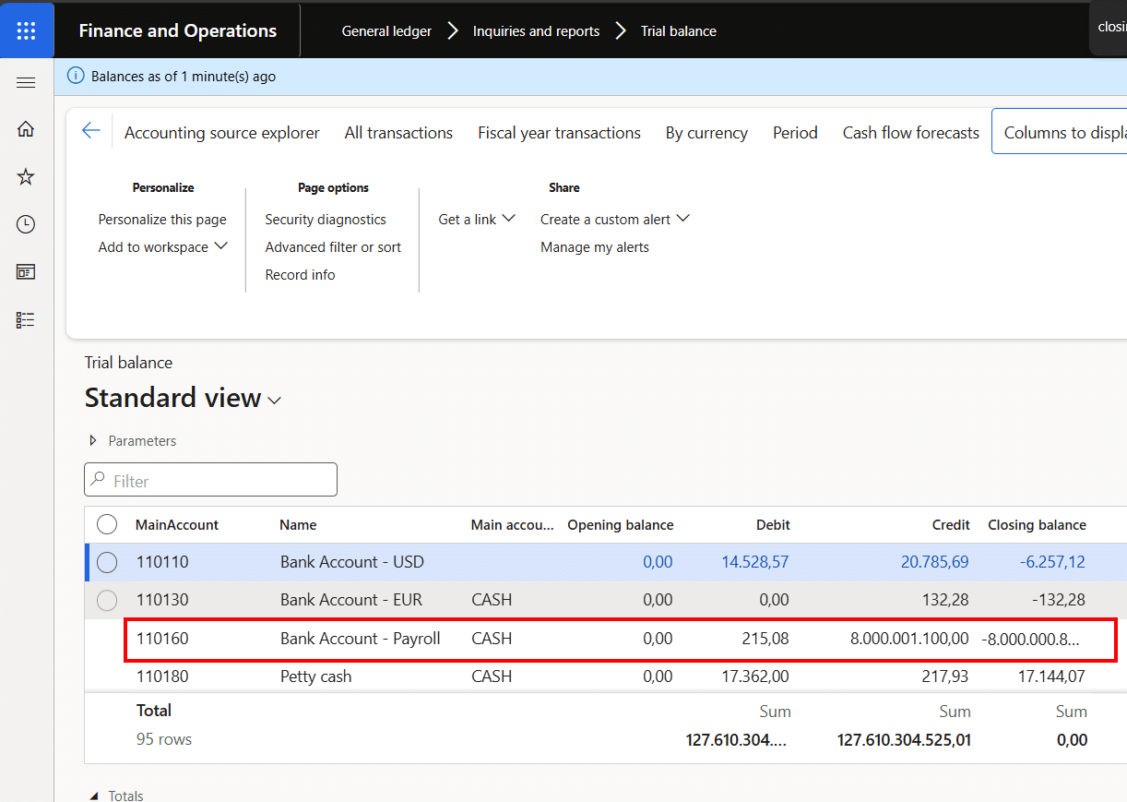Click Petty cash name cell
The width and height of the screenshot is (1127, 802).
click(x=316, y=676)
